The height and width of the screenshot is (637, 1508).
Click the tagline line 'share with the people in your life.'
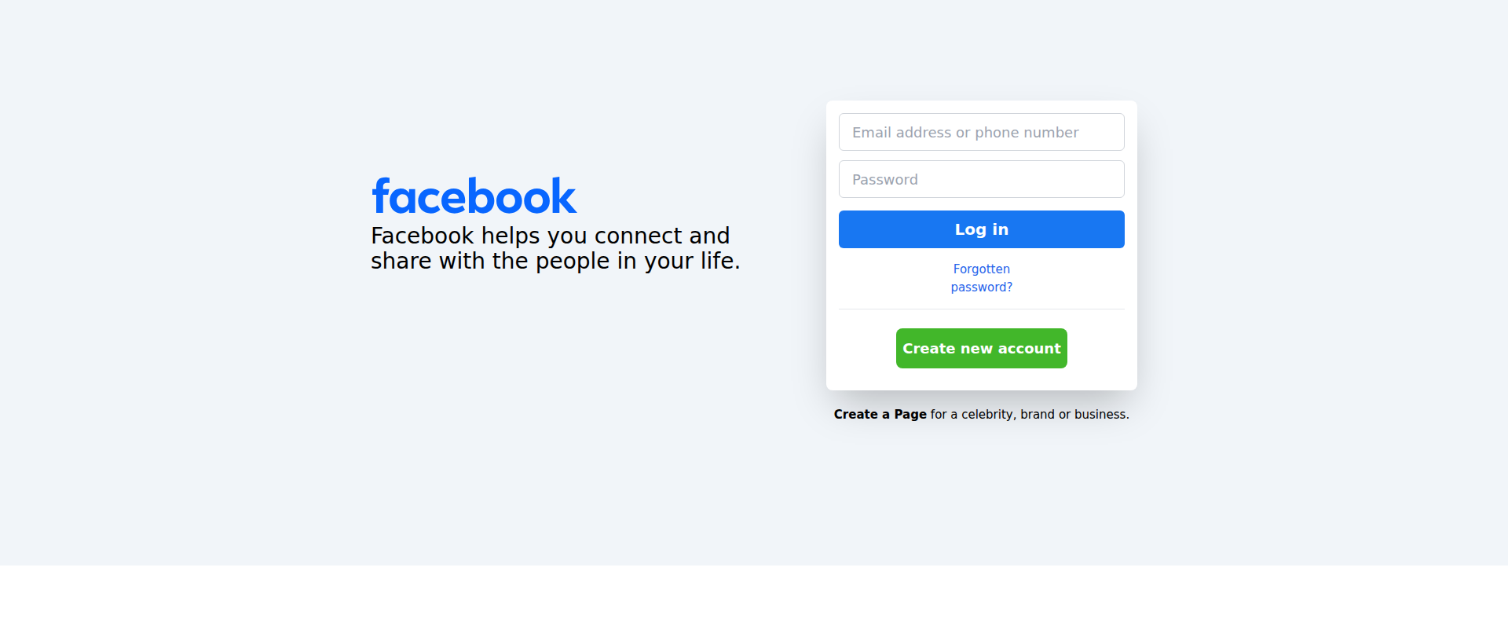tap(555, 261)
